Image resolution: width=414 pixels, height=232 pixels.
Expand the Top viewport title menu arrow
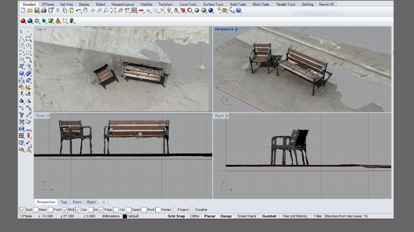pos(46,30)
